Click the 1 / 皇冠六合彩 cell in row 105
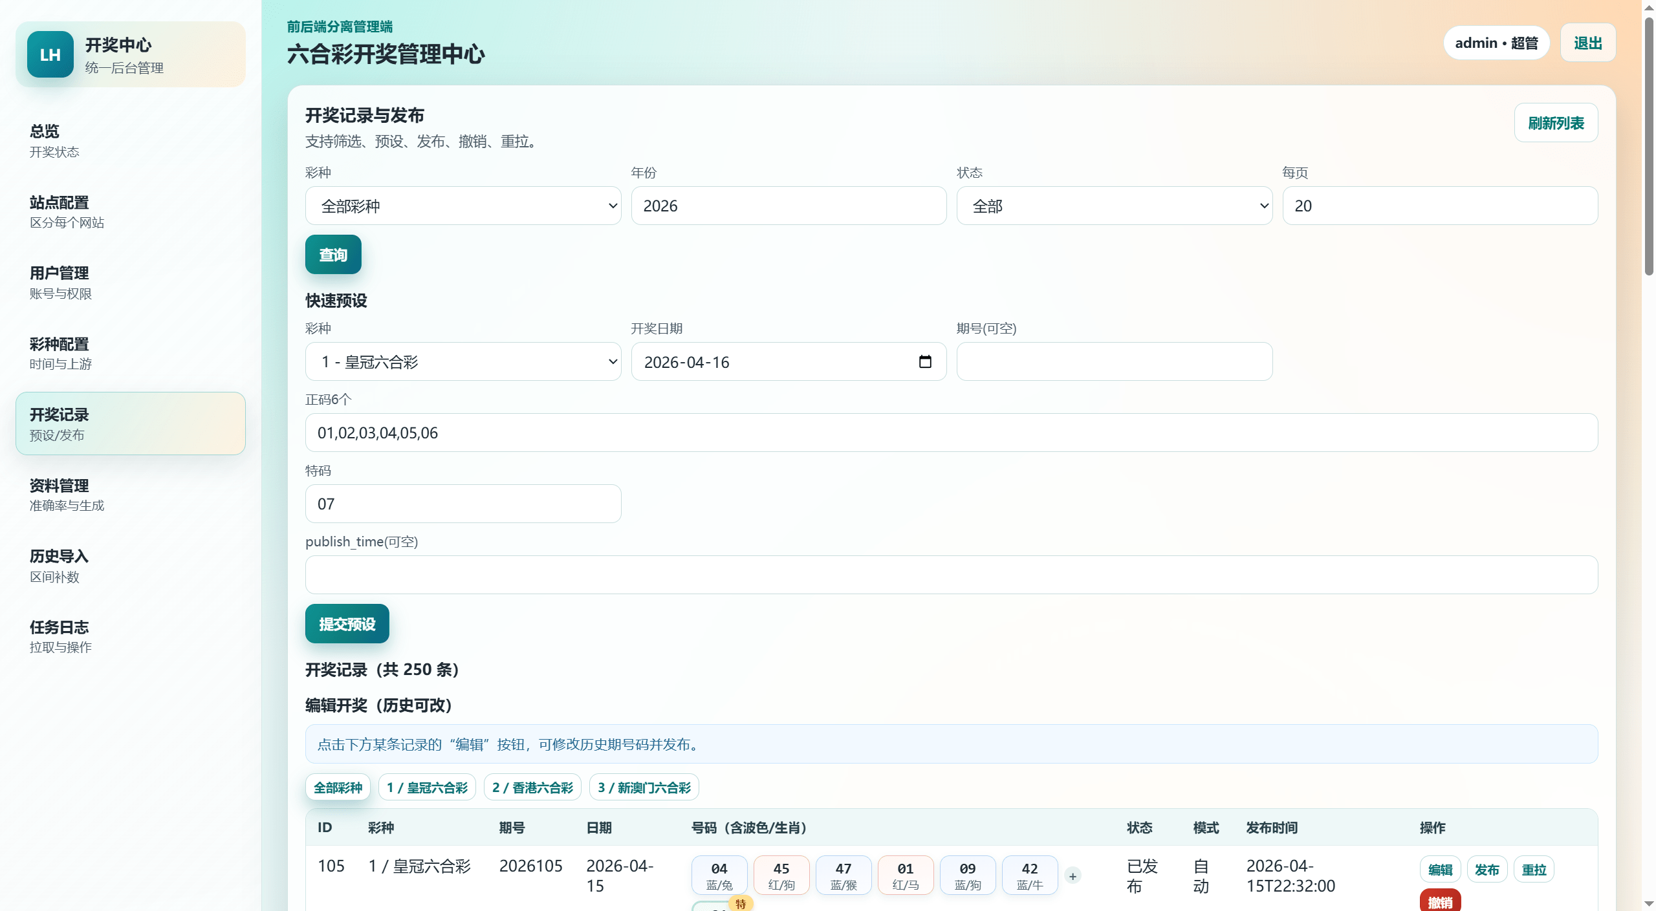1656x911 pixels. point(420,866)
